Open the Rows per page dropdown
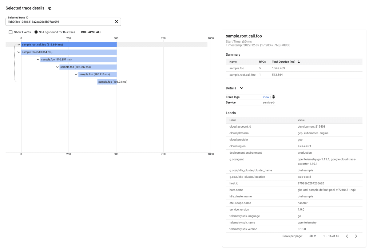The width and height of the screenshot is (369, 249). tap(313, 236)
